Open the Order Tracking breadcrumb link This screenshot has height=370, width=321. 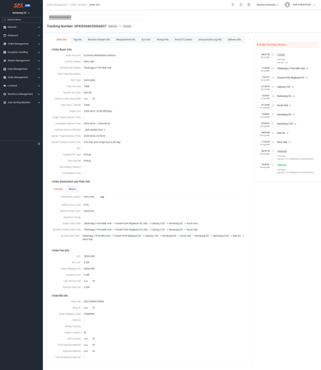(78, 4)
